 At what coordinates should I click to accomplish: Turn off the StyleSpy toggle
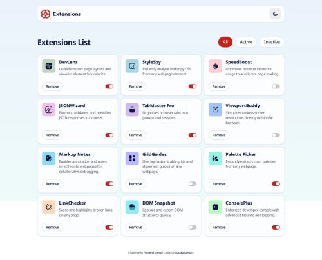(193, 86)
